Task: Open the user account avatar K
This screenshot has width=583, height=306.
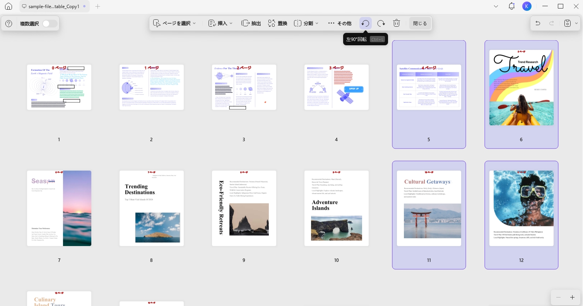Action: point(527,6)
